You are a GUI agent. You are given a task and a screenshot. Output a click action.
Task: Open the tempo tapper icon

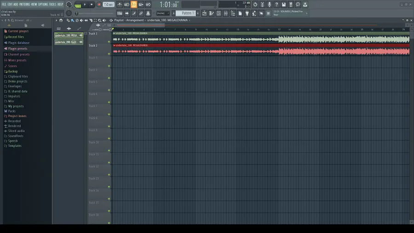(254, 13)
